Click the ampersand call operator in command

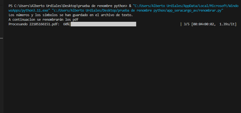coord(130,6)
